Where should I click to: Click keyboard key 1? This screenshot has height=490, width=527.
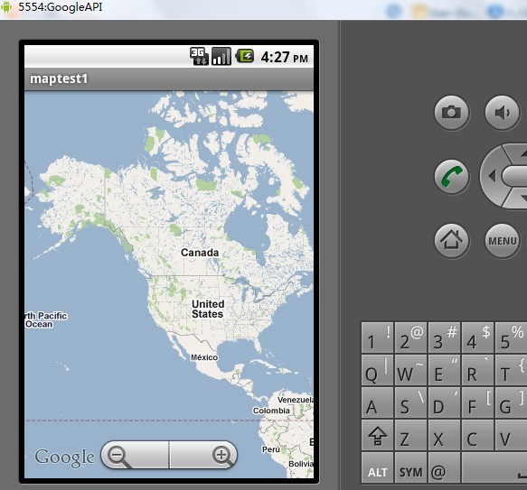tap(377, 338)
